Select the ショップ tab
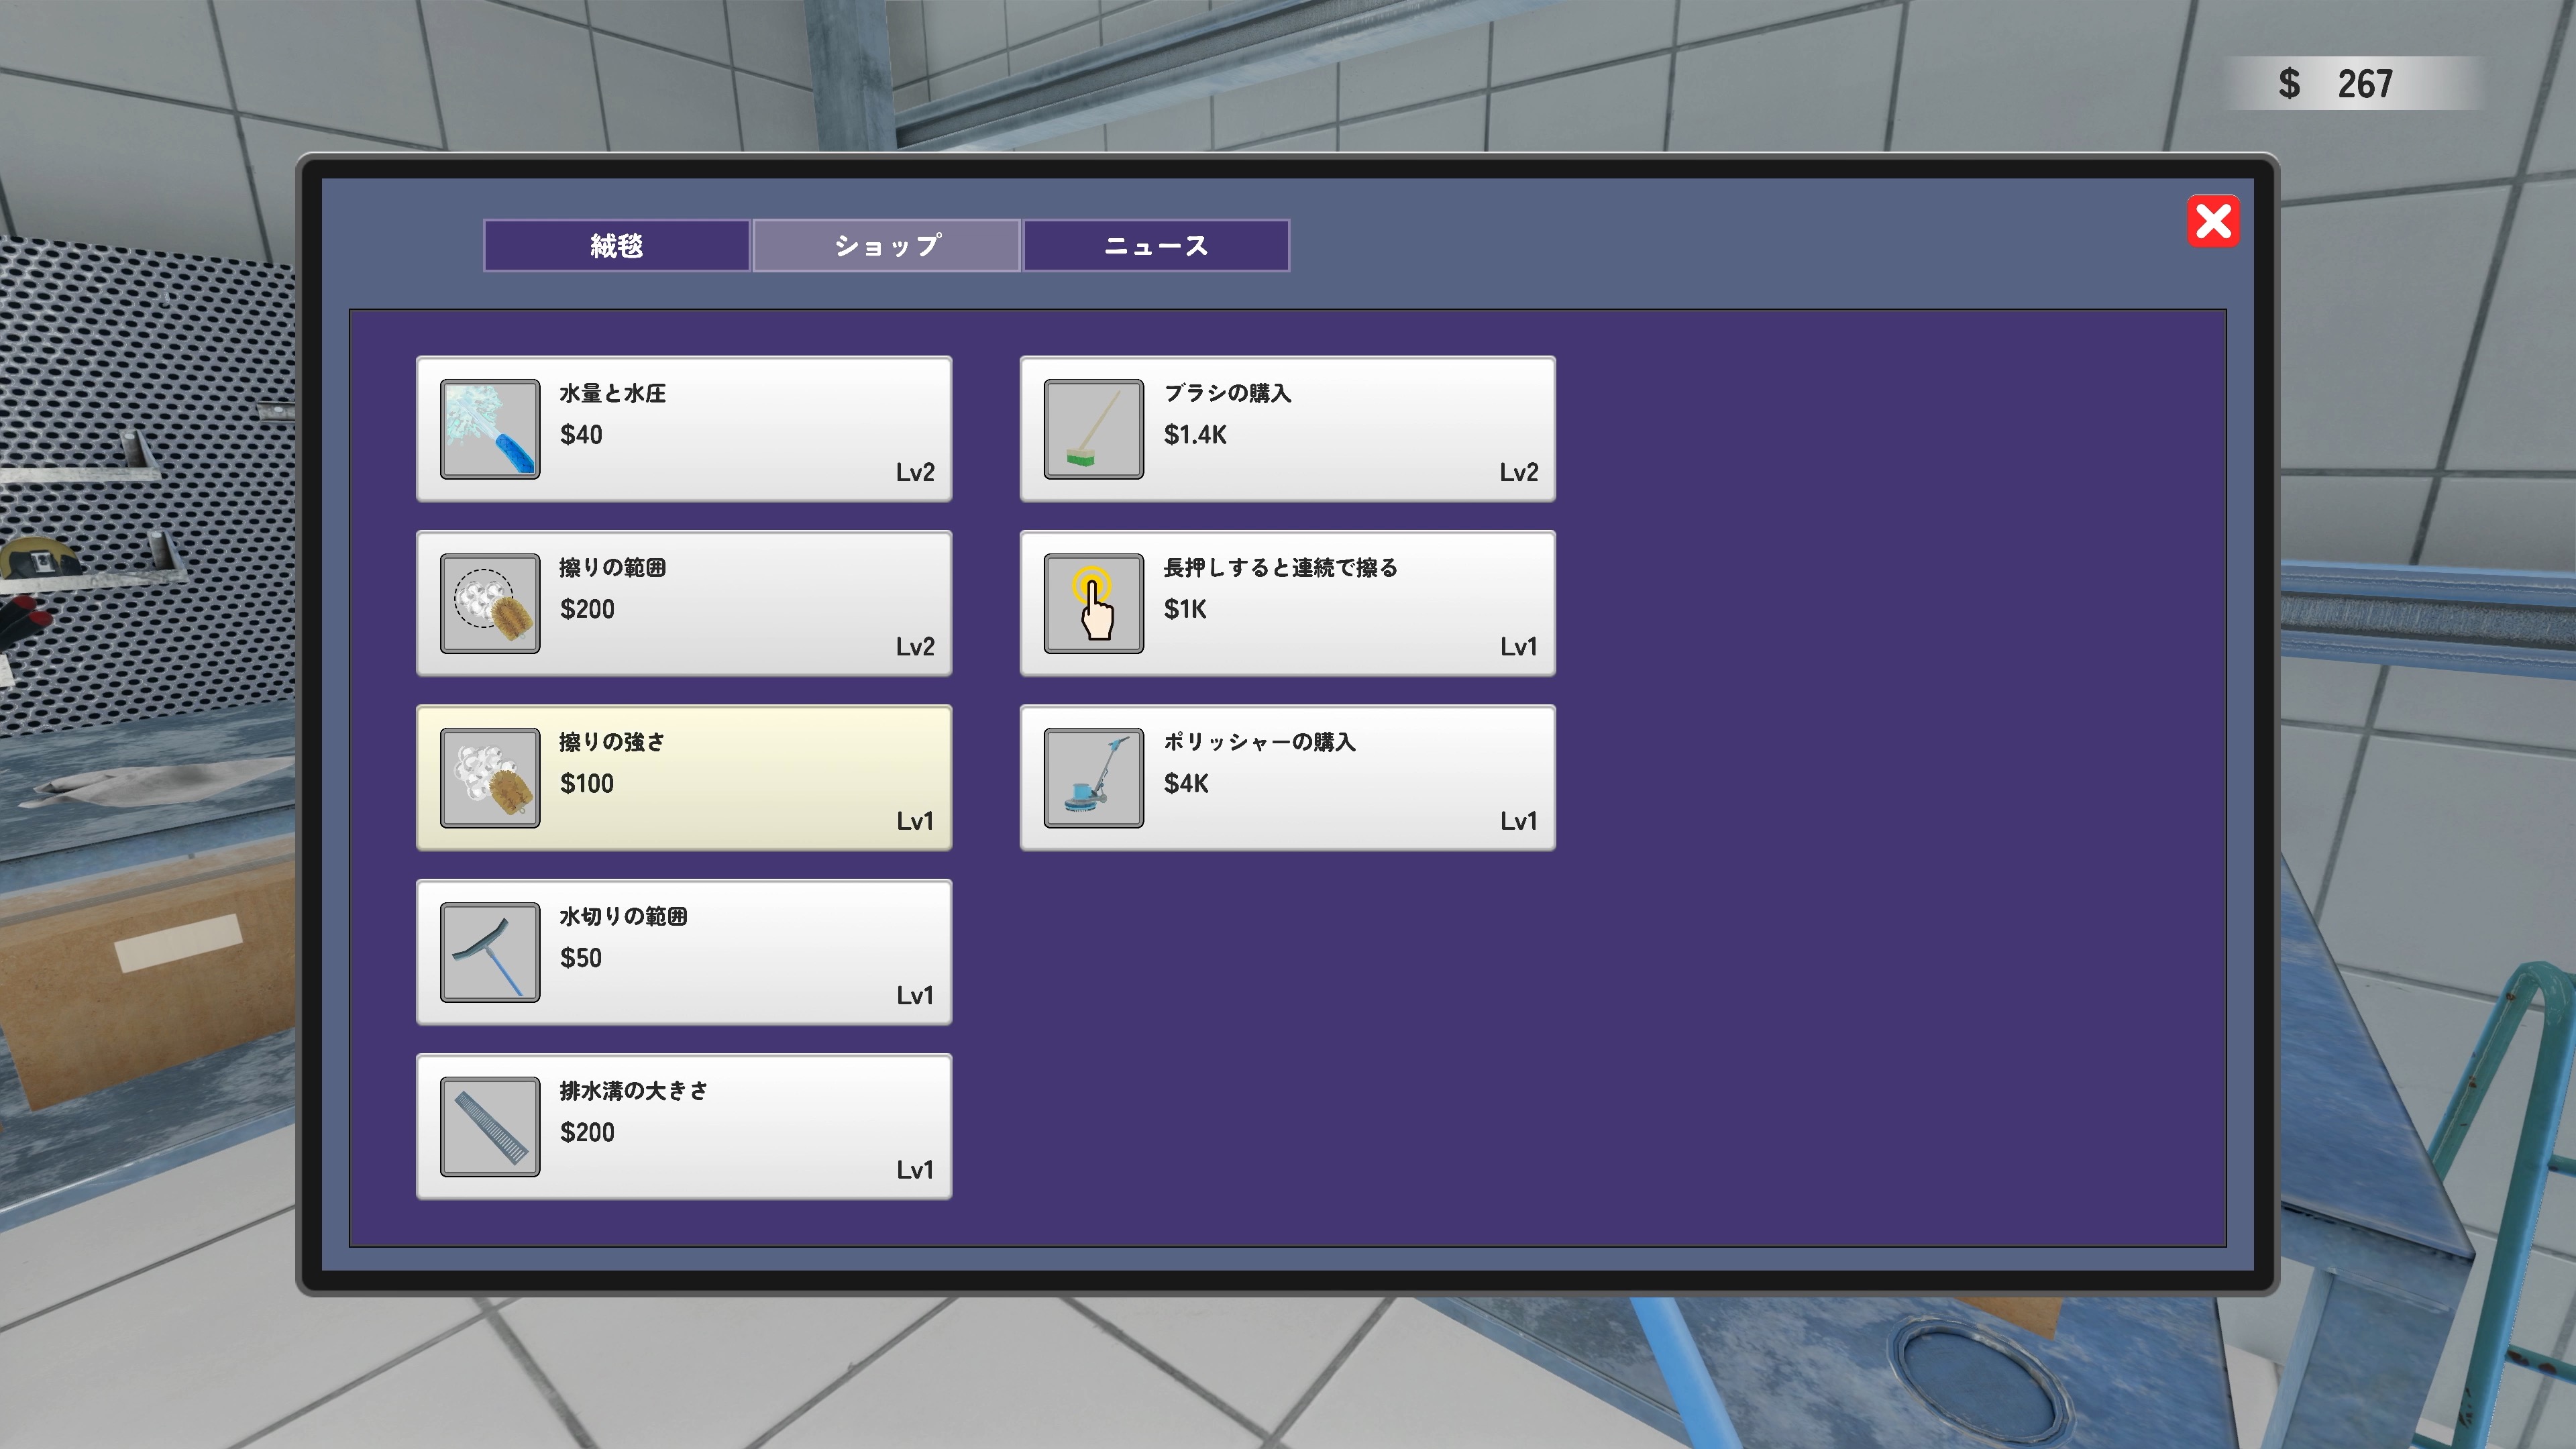Screen dimensions: 2576x1449 (x=886, y=244)
